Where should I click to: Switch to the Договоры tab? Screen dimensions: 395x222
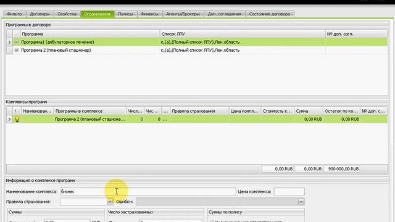[39, 14]
